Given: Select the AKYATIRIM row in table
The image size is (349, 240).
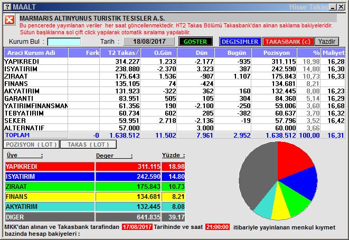Looking at the screenshot, I should (174, 91).
